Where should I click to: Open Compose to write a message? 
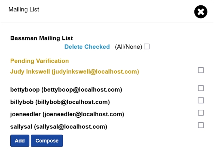click(47, 141)
